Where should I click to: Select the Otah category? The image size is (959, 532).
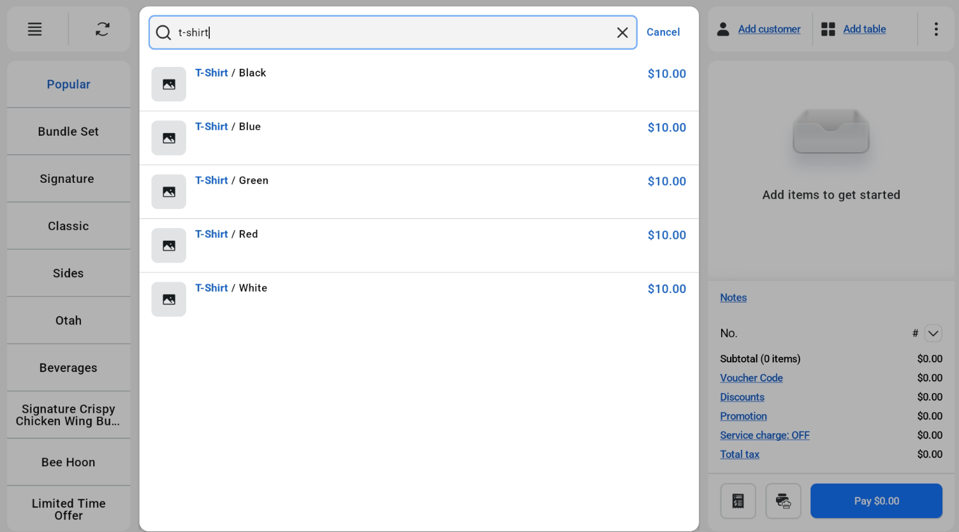(69, 320)
